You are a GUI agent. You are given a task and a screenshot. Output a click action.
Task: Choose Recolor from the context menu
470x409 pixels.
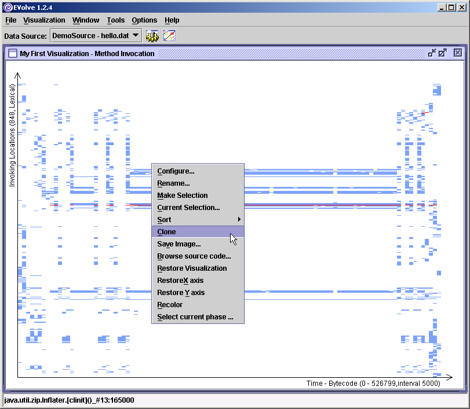198,305
